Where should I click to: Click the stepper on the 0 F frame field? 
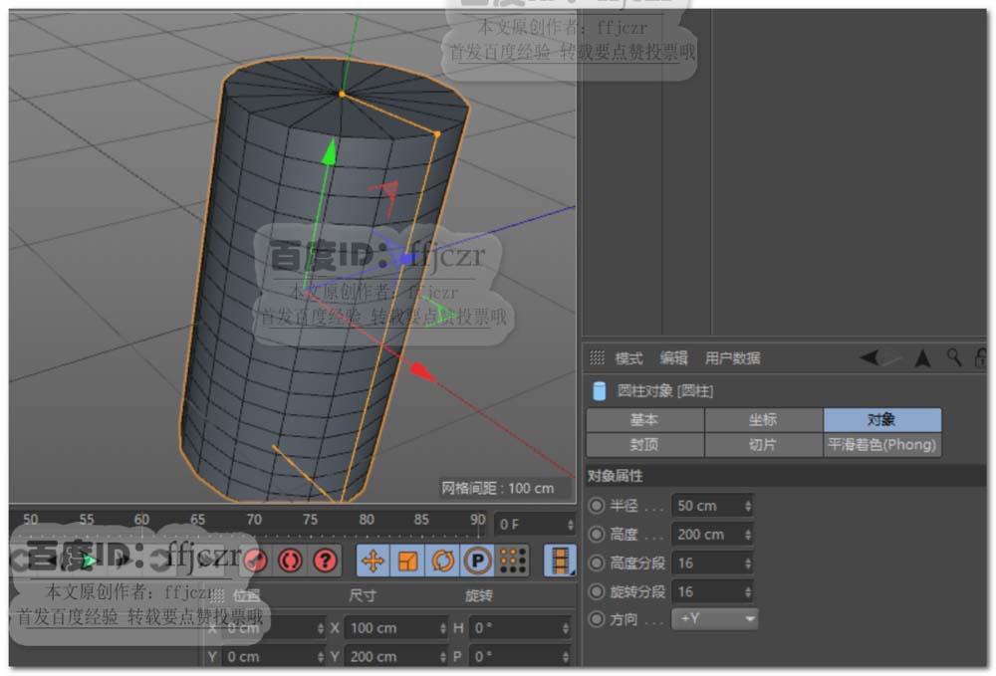click(570, 524)
